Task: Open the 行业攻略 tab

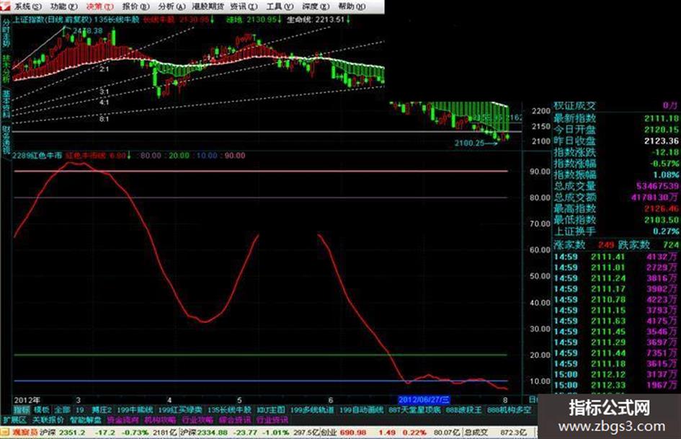Action: (197, 420)
